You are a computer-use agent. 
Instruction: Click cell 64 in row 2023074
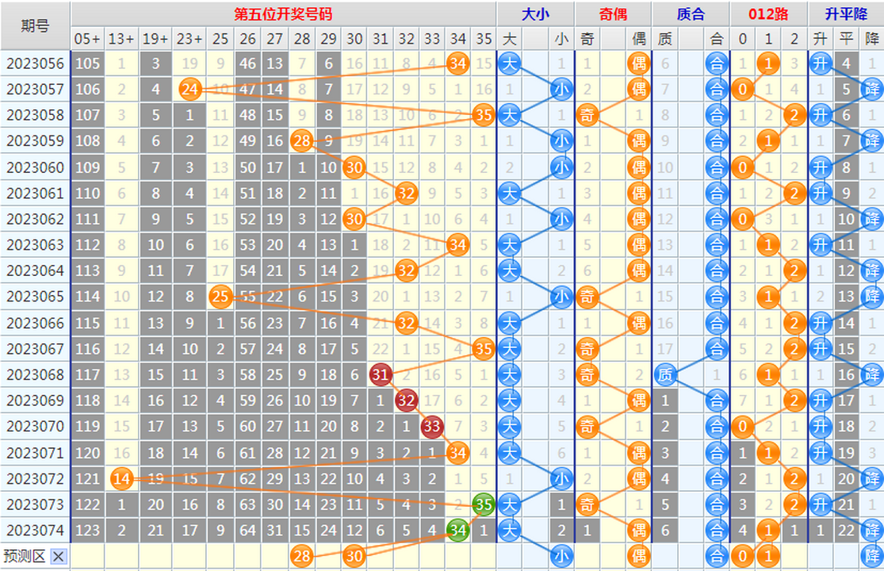tap(247, 531)
